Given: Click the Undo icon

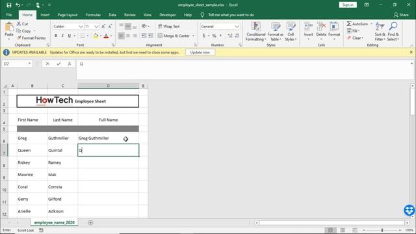Looking at the screenshot, I should coord(18,5).
